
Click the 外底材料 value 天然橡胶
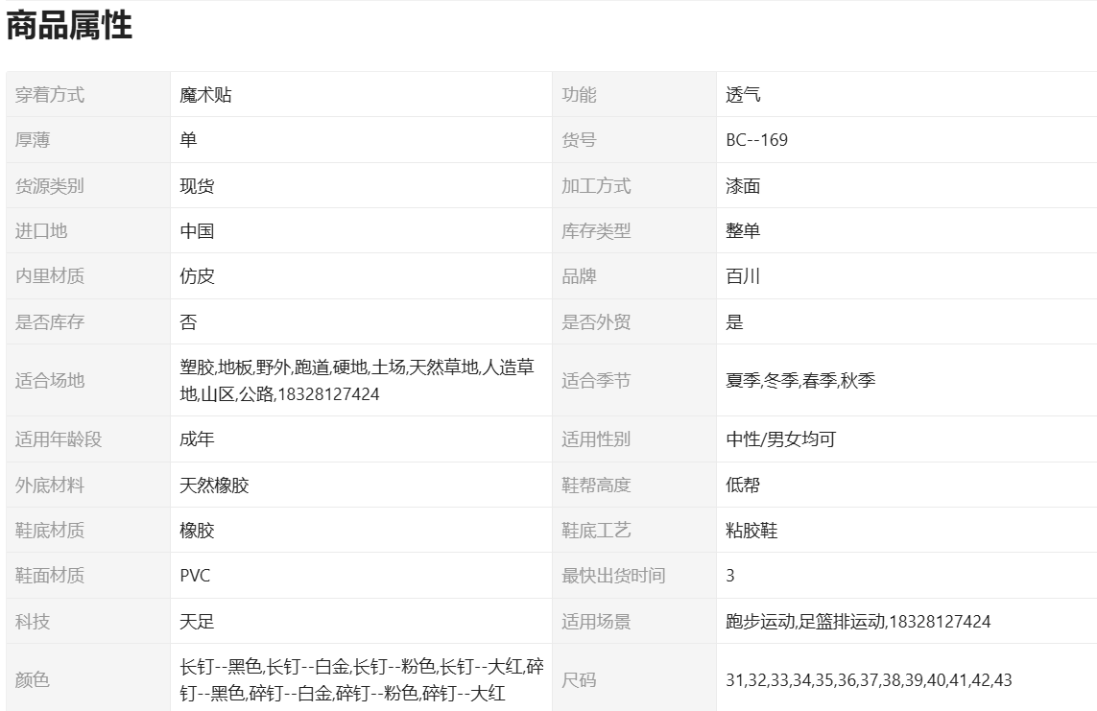(214, 486)
